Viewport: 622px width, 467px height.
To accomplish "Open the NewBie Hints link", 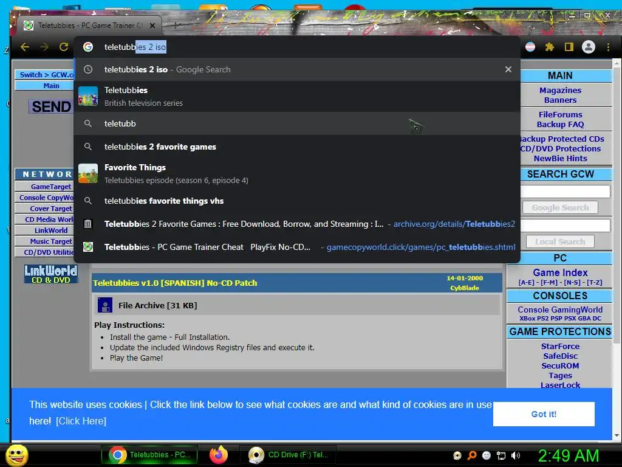I will coord(560,159).
